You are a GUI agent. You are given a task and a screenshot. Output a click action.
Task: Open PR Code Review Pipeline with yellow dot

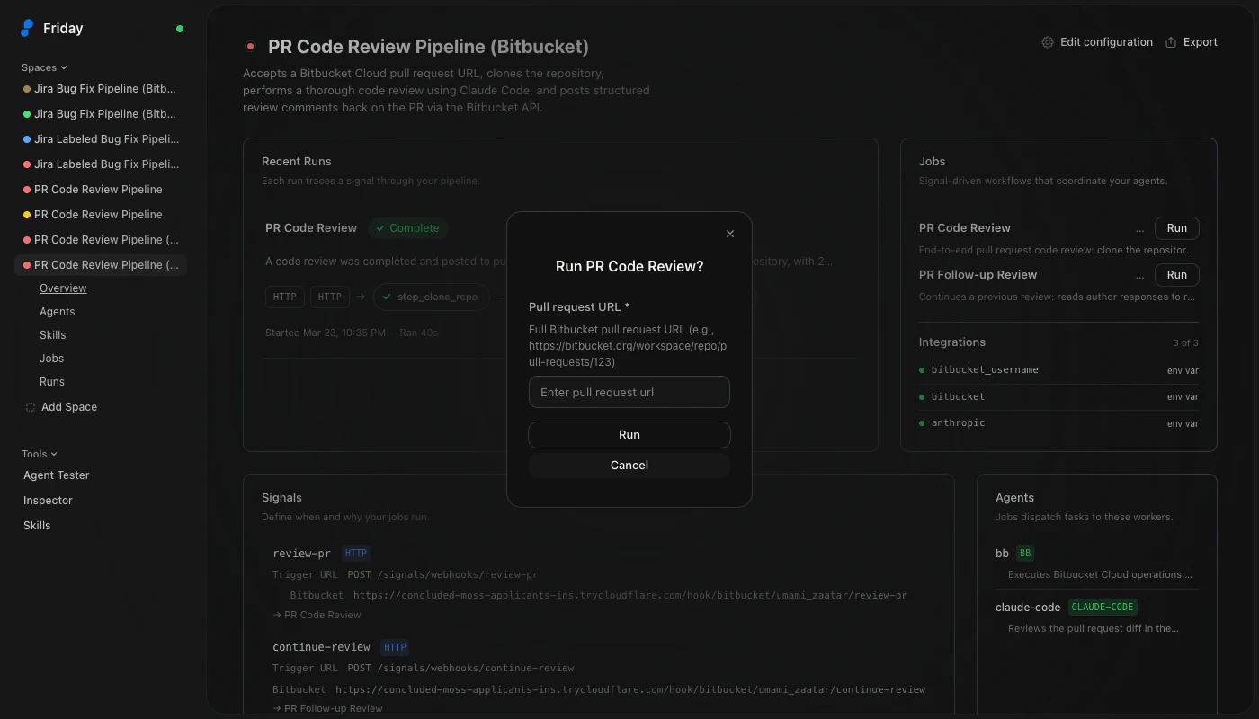101,215
